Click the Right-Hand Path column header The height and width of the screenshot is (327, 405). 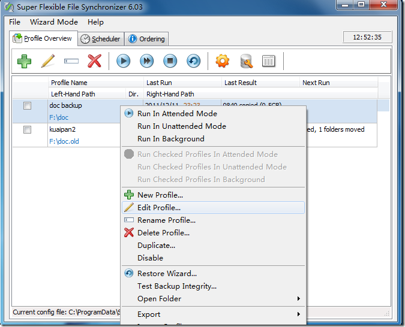coord(260,94)
